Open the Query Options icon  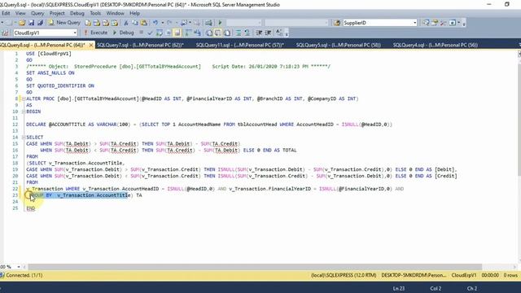[169, 33]
